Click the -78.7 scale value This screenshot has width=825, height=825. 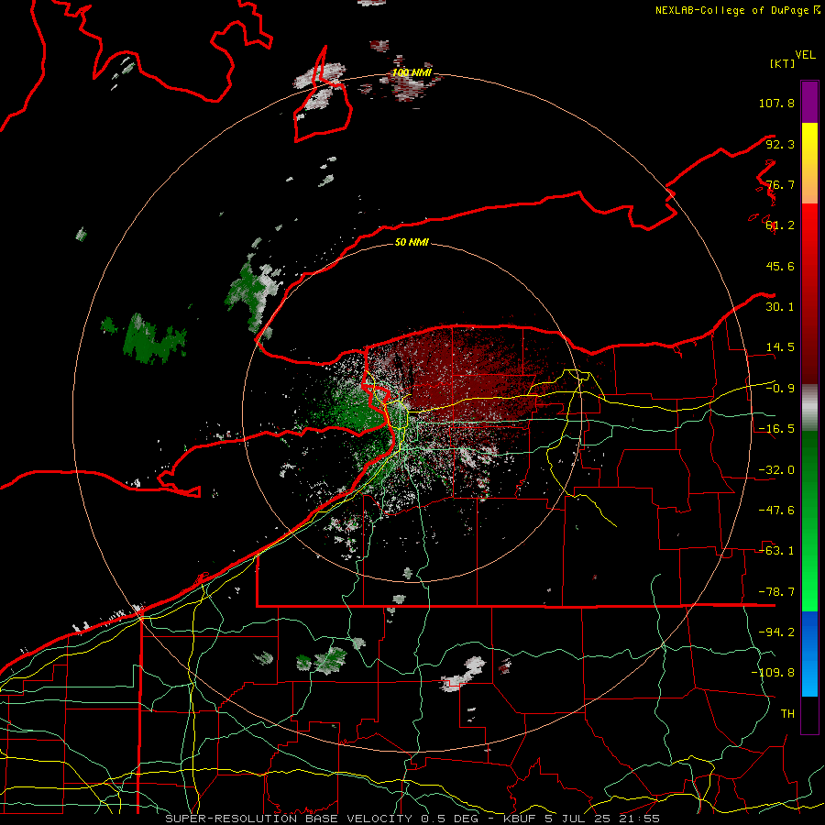776,592
